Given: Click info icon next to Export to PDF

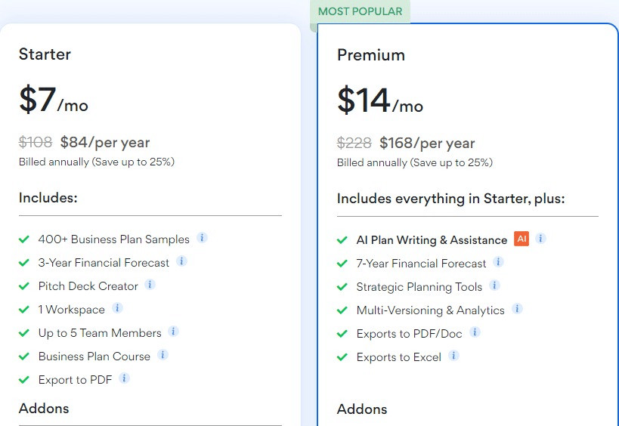Looking at the screenshot, I should point(124,378).
